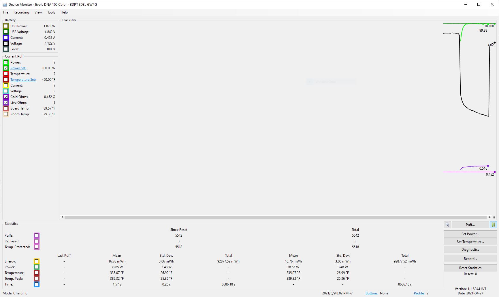499x297 pixels.
Task: Click the Power Set link
Action: click(x=18, y=68)
